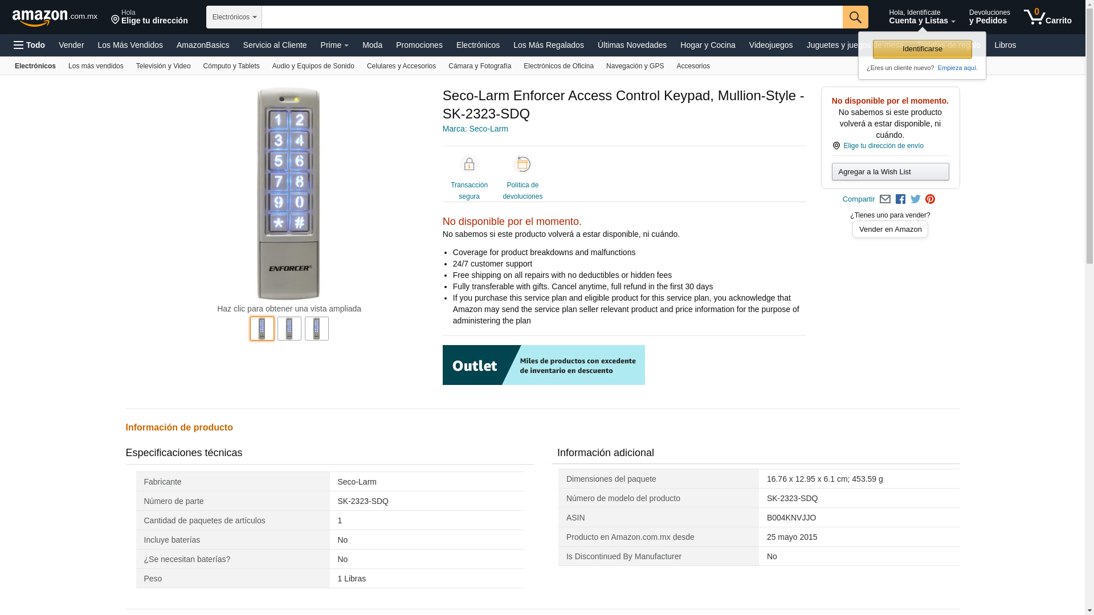Viewport: 1094px width, 615px height.
Task: Expand the Electrónicos search category dropdown
Action: [x=234, y=17]
